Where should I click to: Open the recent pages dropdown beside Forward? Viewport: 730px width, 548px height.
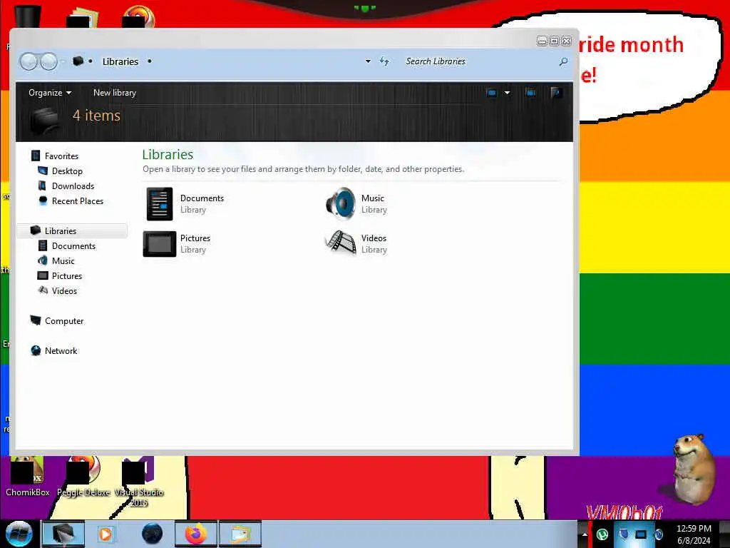(63, 61)
